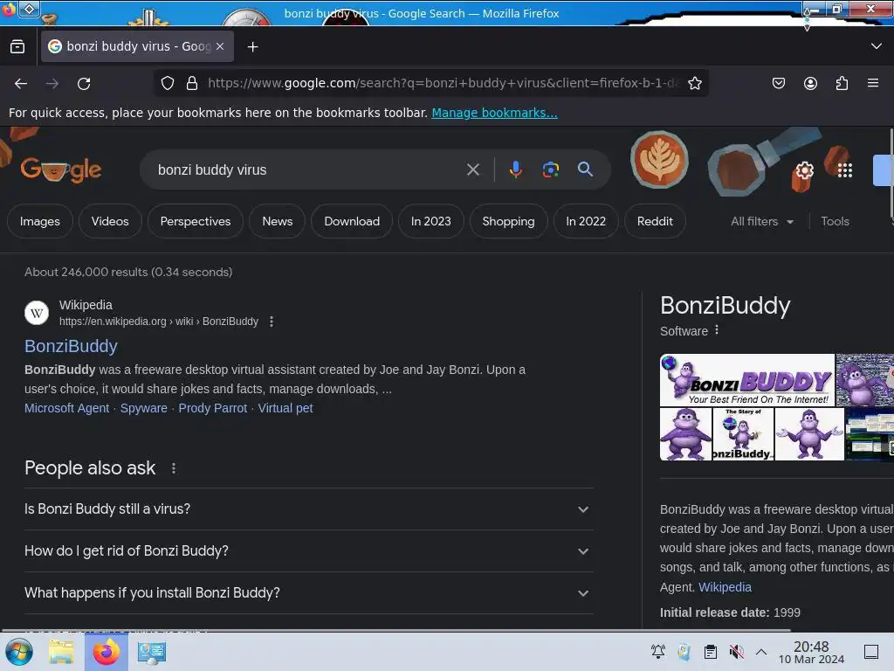This screenshot has width=894, height=671.
Task: Expand What happens if you install question
Action: pos(308,593)
